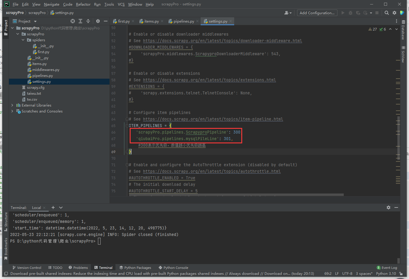Add a new terminal session tab
409x279 pixels.
pos(53,207)
